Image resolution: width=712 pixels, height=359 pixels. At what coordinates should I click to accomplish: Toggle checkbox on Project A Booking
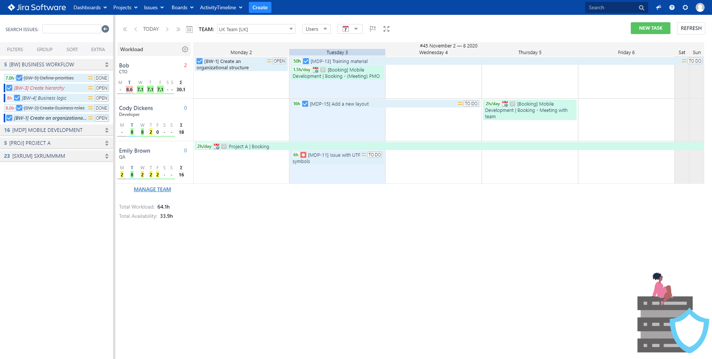click(x=224, y=146)
